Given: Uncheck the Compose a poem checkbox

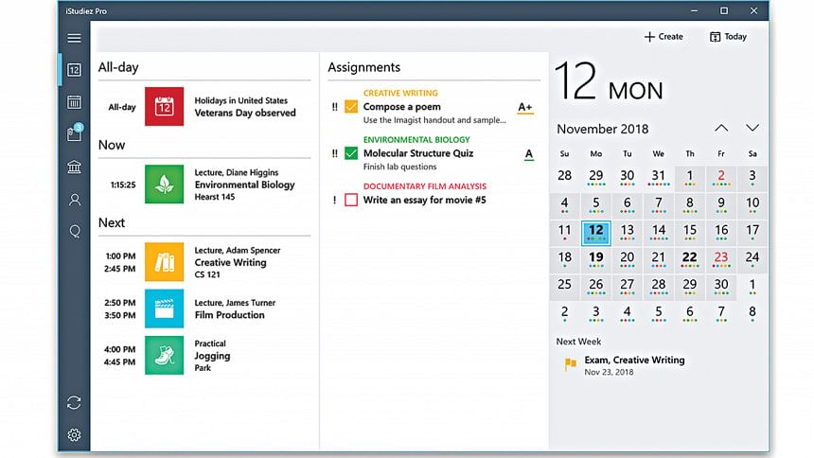Looking at the screenshot, I should tap(351, 107).
